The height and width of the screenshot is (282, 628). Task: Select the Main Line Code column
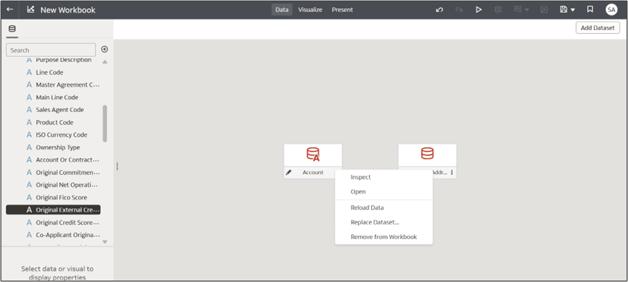(57, 97)
